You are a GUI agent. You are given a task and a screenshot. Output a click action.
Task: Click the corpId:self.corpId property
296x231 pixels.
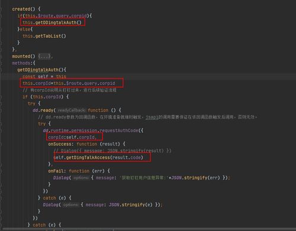(x=72, y=137)
